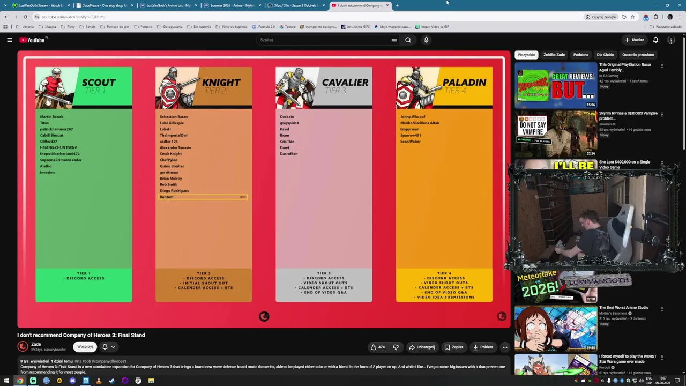Open the Chrome three-dot menu
This screenshot has width=686, height=386.
click(680, 17)
